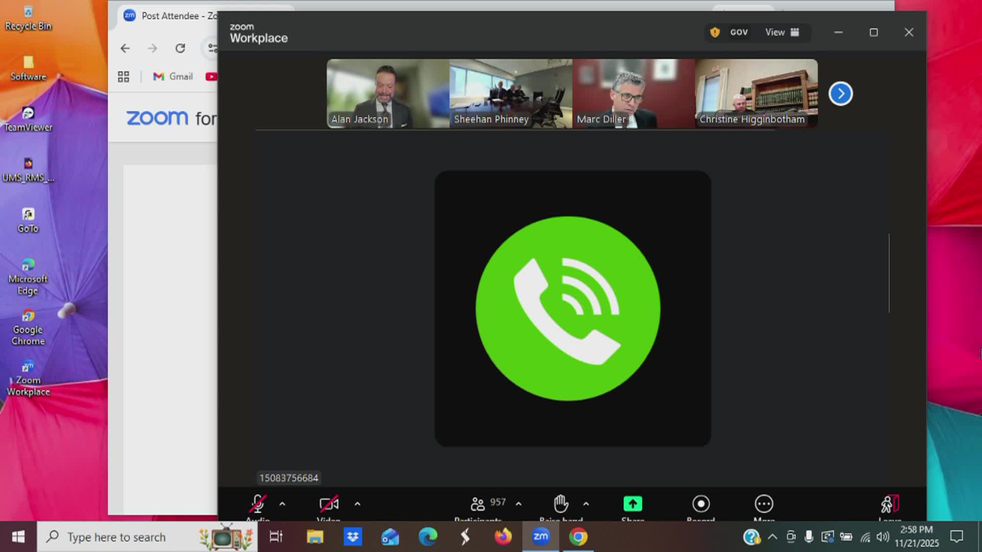Open the More options icon

(764, 504)
